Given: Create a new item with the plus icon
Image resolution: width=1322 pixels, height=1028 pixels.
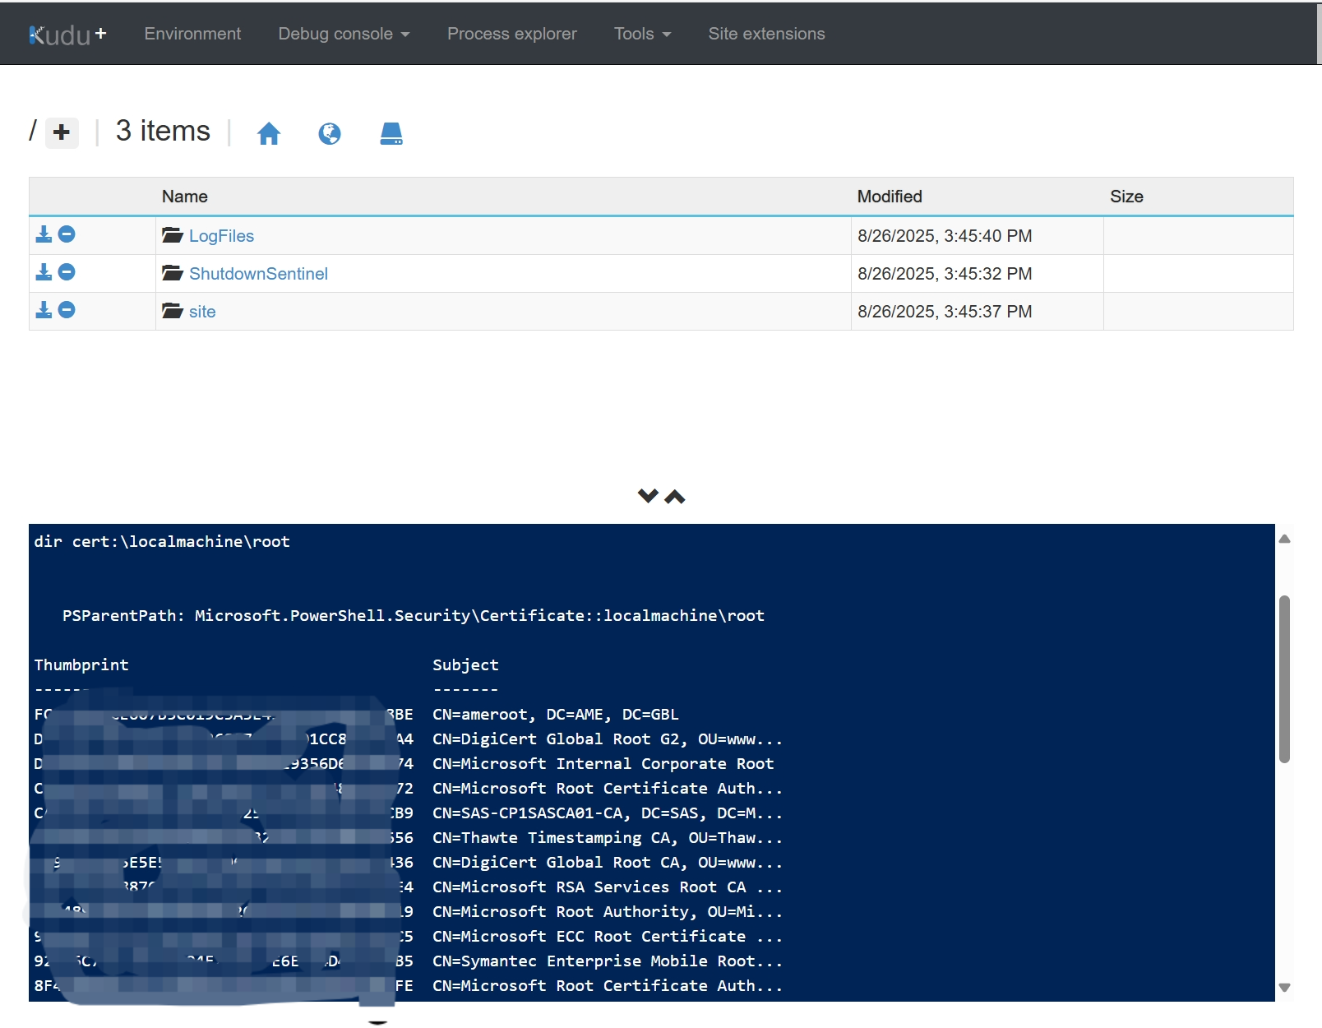Looking at the screenshot, I should pos(62,132).
